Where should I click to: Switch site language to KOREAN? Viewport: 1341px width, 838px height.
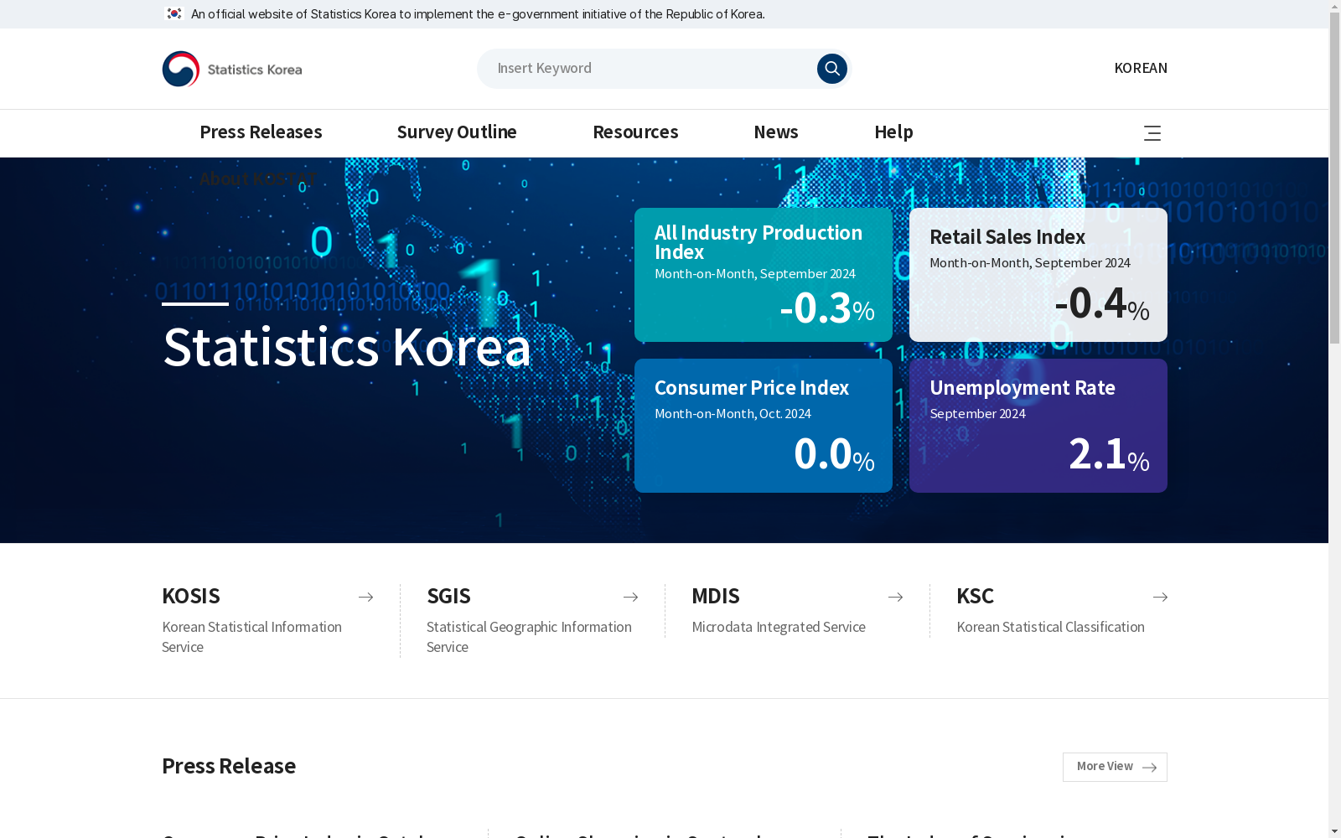[1141, 69]
